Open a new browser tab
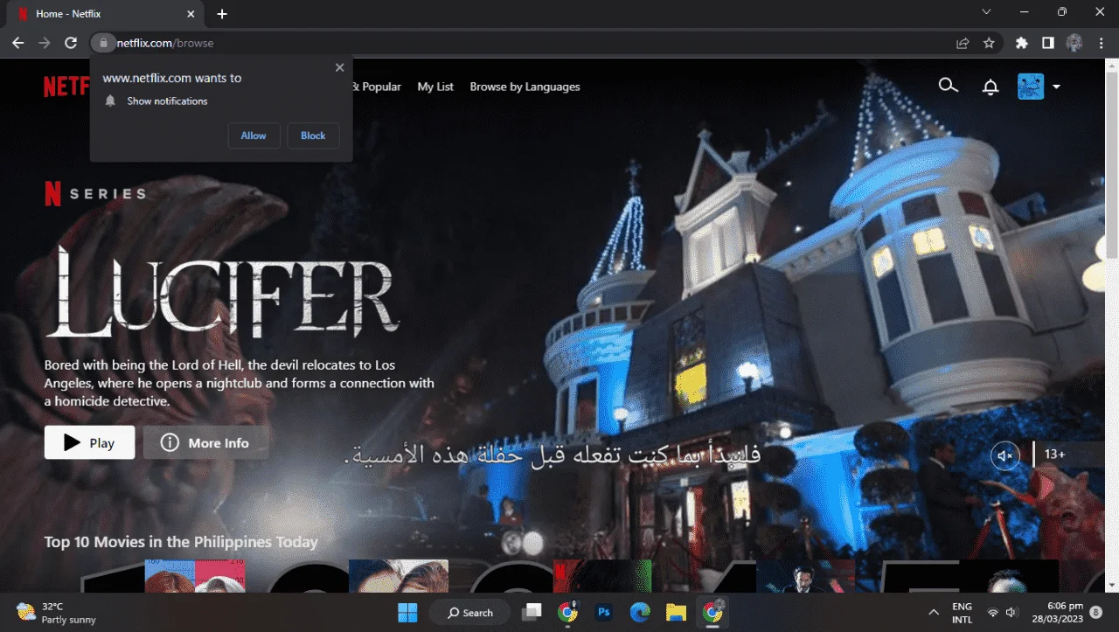1119x632 pixels. [x=222, y=14]
